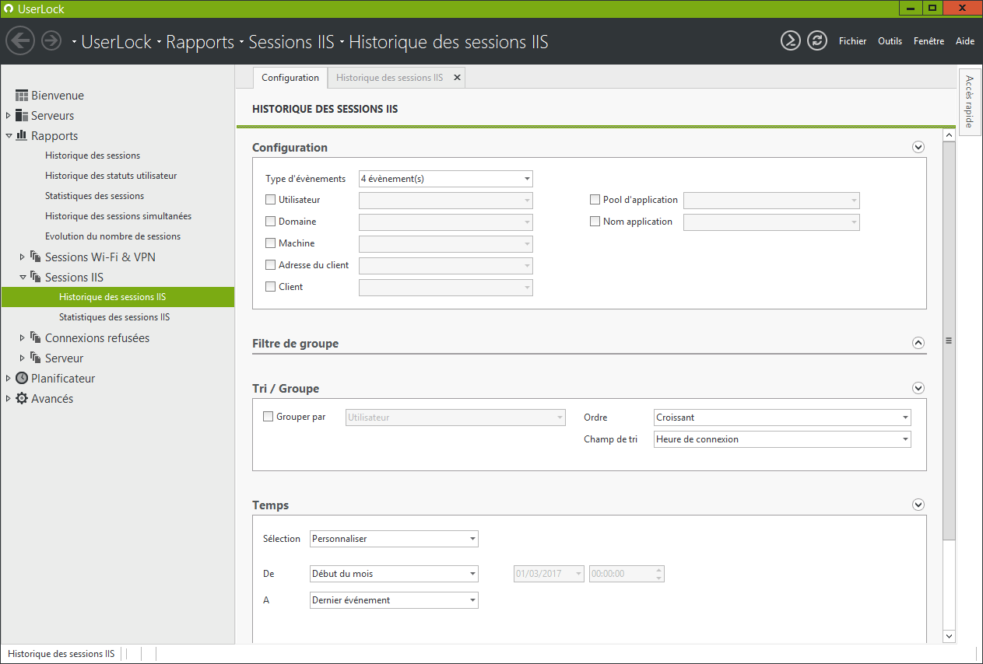
Task: Click the time stepper up arrow
Action: (x=659, y=570)
